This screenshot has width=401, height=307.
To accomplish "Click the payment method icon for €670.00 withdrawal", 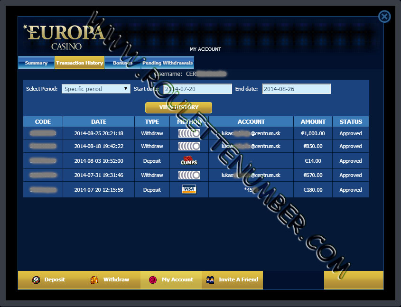I will click(189, 175).
